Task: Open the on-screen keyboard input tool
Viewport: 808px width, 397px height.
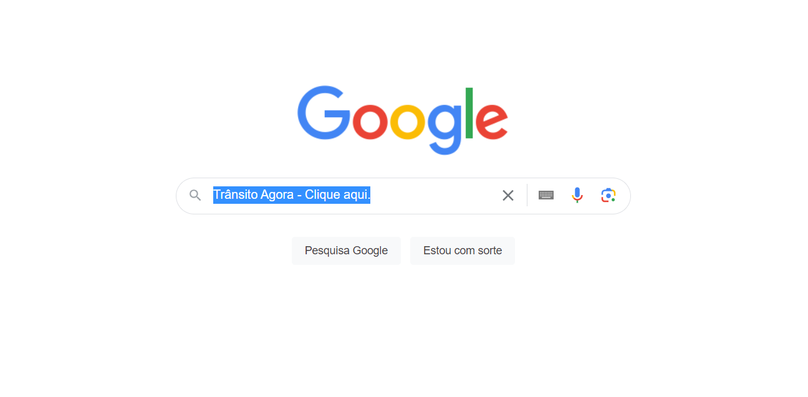Action: [546, 195]
